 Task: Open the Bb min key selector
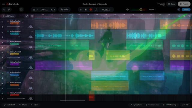pyautogui.click(x=64, y=10)
